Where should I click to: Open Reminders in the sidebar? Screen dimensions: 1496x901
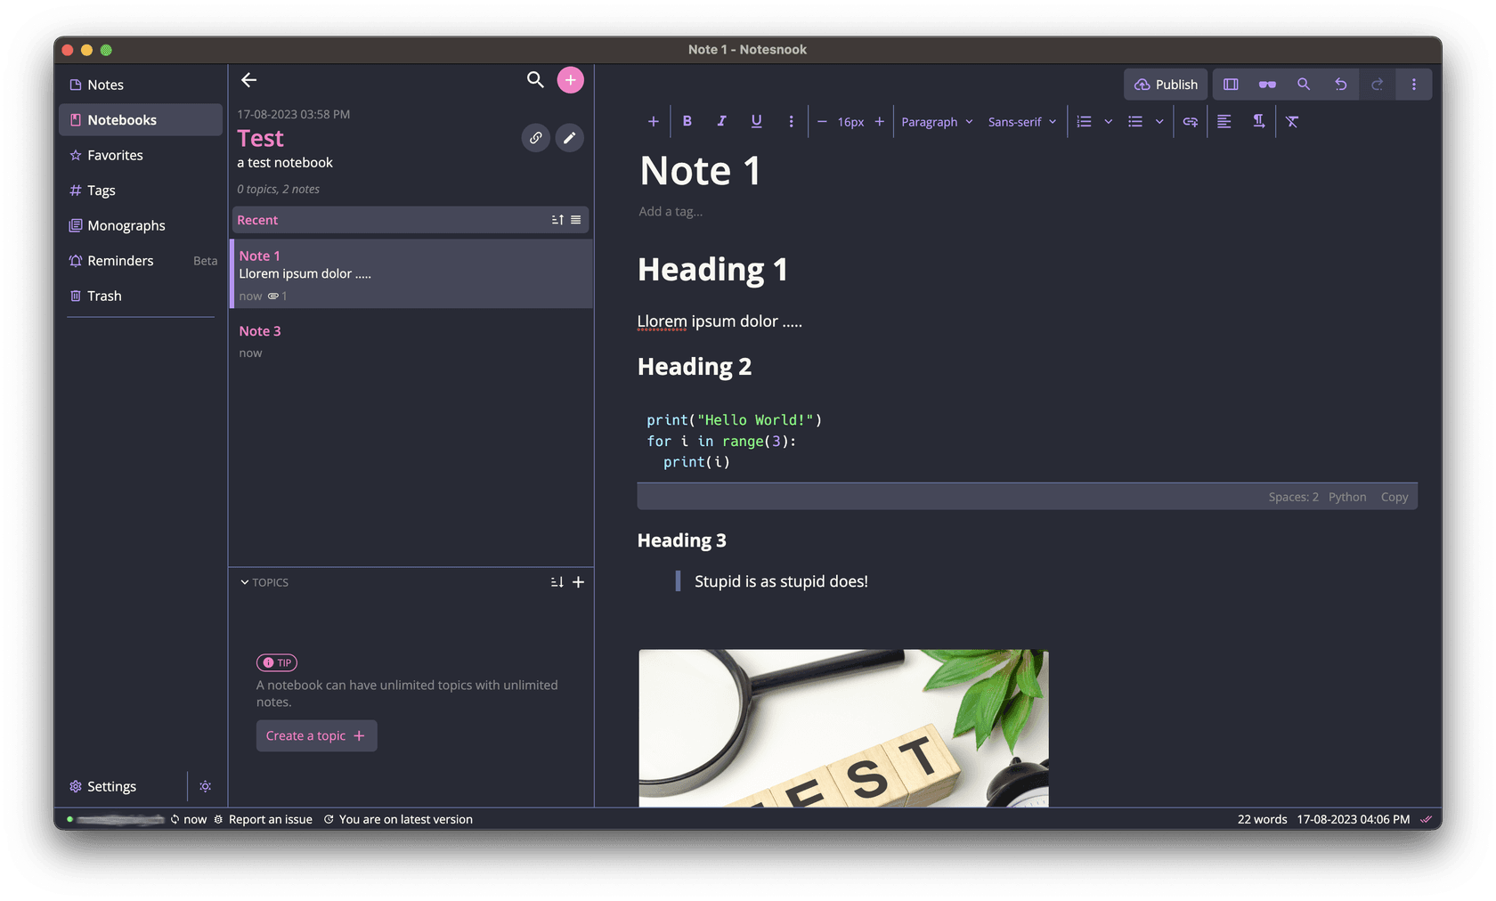pos(141,261)
